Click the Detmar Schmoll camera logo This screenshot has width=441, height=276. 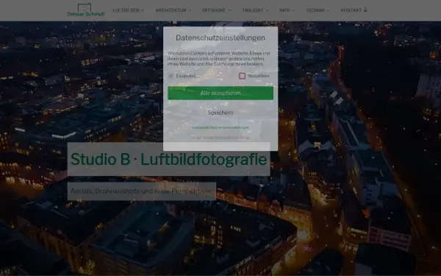point(86,10)
